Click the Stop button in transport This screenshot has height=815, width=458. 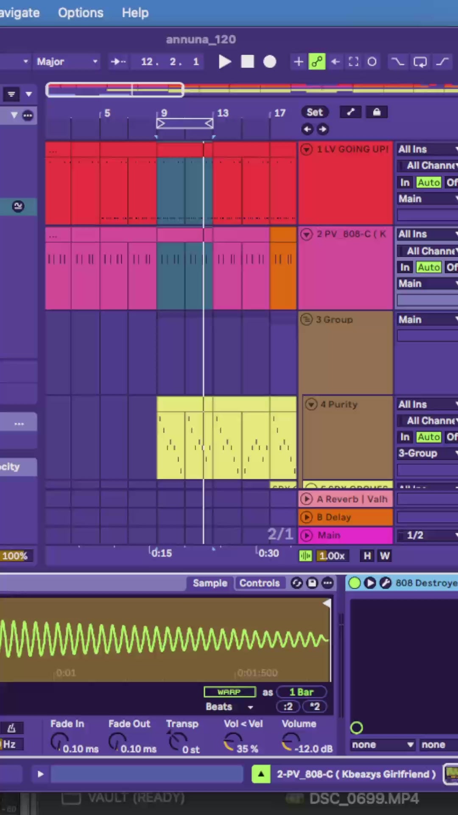247,62
